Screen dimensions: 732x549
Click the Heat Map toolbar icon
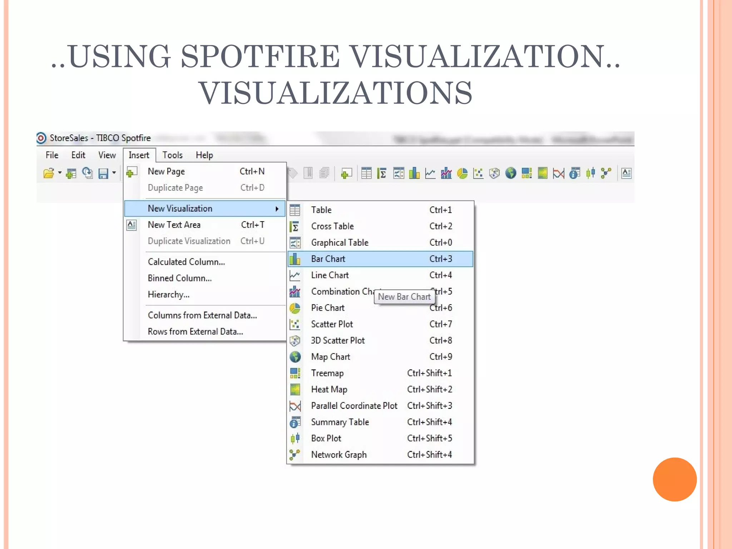(x=543, y=173)
